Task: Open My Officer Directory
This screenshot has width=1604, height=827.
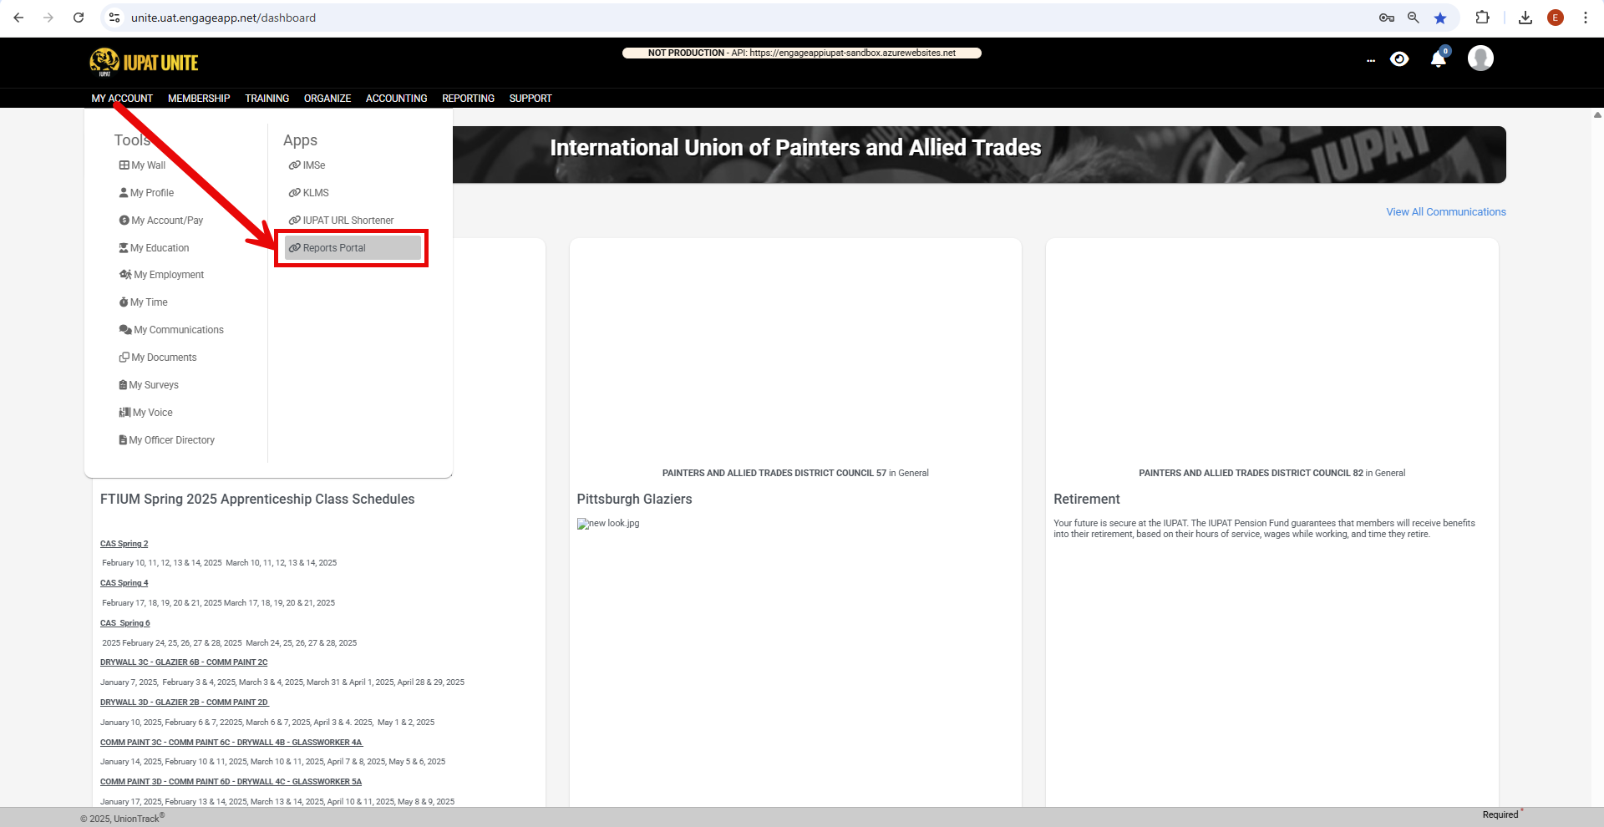Action: coord(167,440)
